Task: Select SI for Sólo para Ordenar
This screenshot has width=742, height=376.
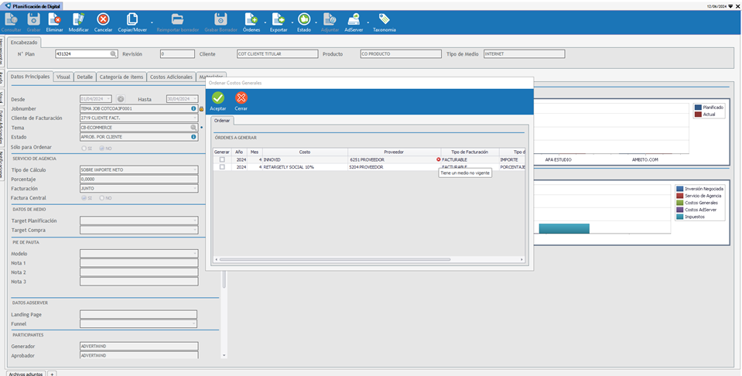Action: coord(84,148)
